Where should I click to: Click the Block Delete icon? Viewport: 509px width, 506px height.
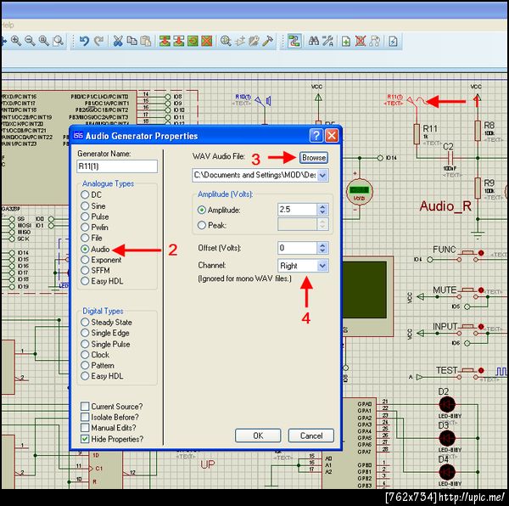[207, 41]
